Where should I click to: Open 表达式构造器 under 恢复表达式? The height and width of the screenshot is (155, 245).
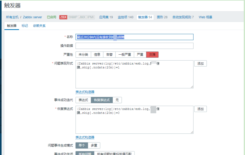(85, 137)
